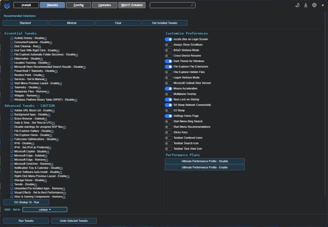Check File Explorer Gallery - Disable checkbox
This screenshot has height=227, width=328.
[12, 131]
